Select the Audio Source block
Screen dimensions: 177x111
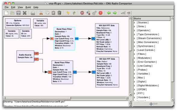[x=25, y=56]
